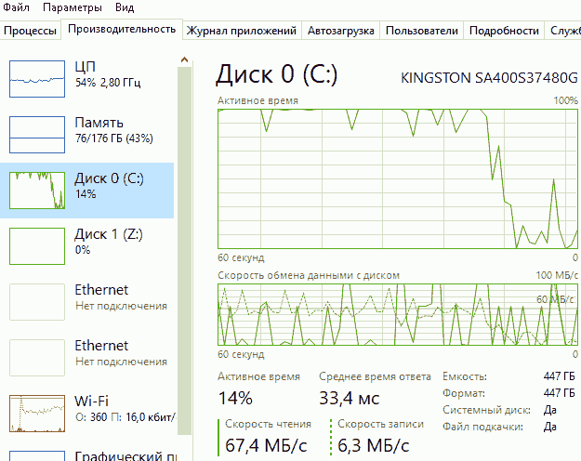Switch to the Процессы tab
Screen dimensions: 581x461
(x=30, y=31)
